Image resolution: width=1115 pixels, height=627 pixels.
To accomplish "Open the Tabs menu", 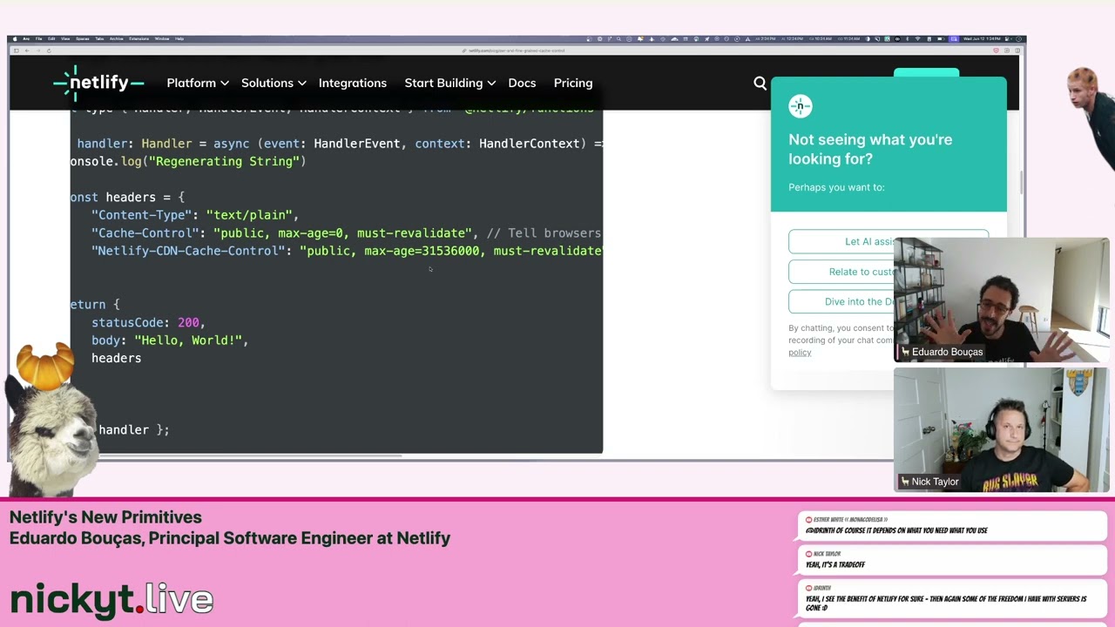I will point(99,38).
